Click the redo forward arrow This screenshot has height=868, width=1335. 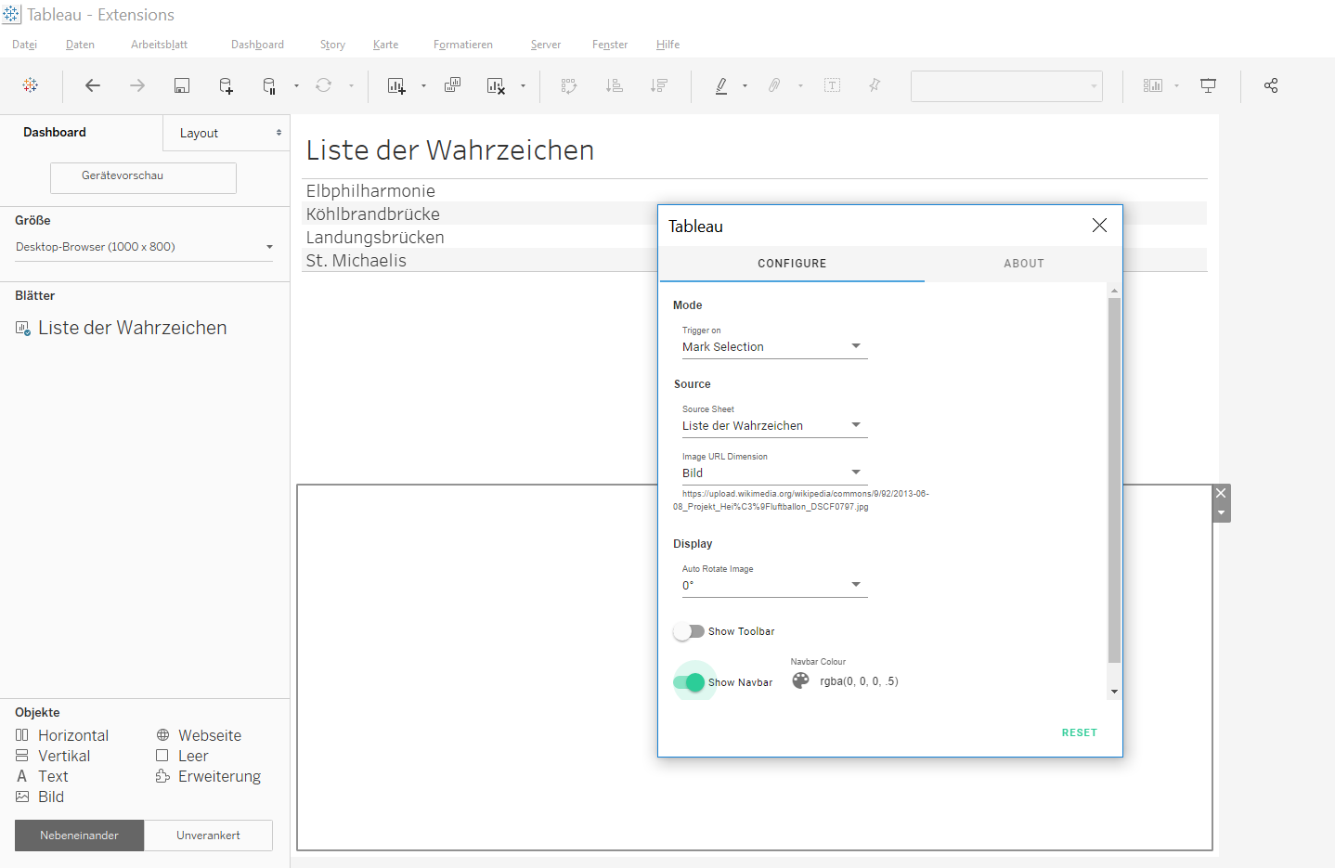tap(137, 85)
